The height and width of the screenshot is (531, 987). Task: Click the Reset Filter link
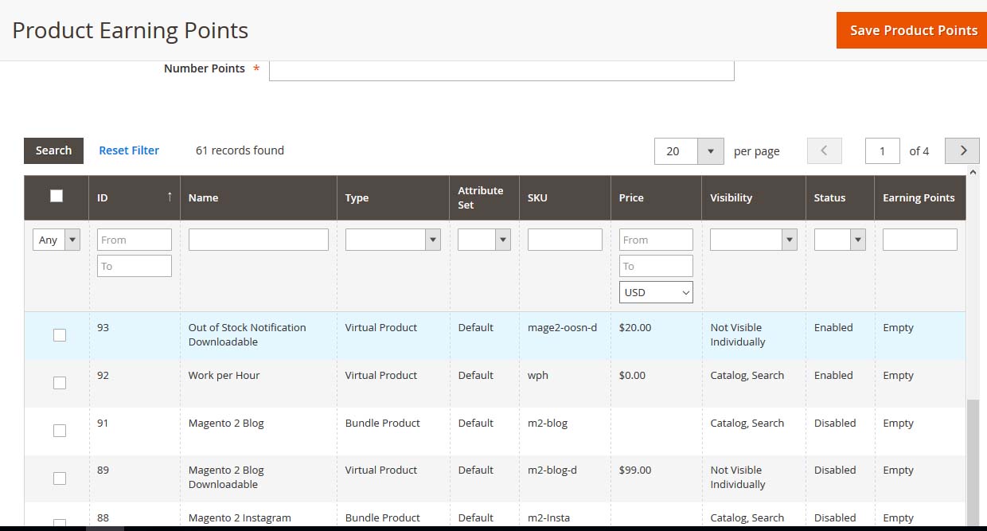[129, 150]
